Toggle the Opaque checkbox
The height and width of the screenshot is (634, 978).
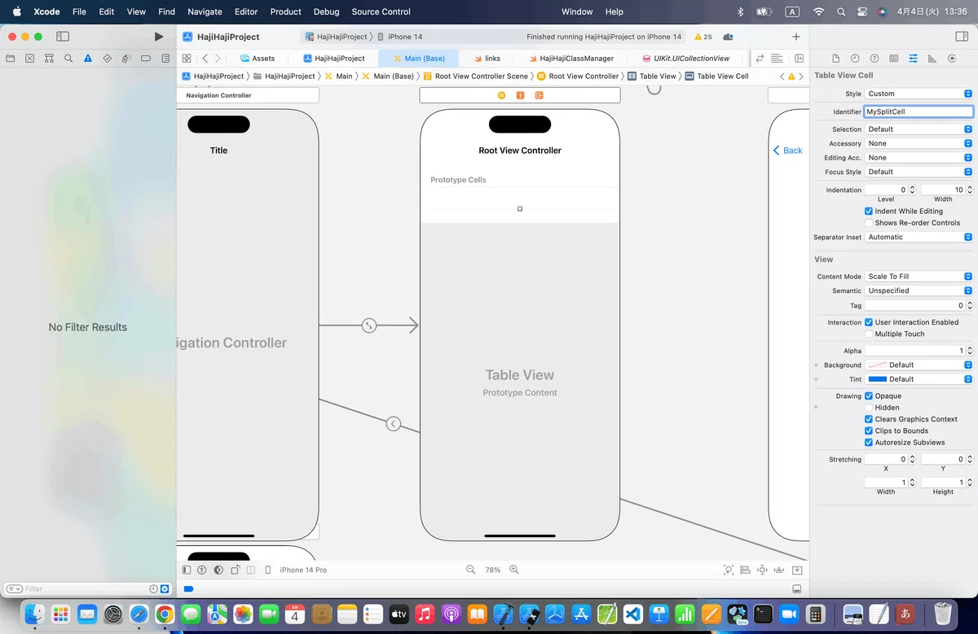[x=869, y=396]
